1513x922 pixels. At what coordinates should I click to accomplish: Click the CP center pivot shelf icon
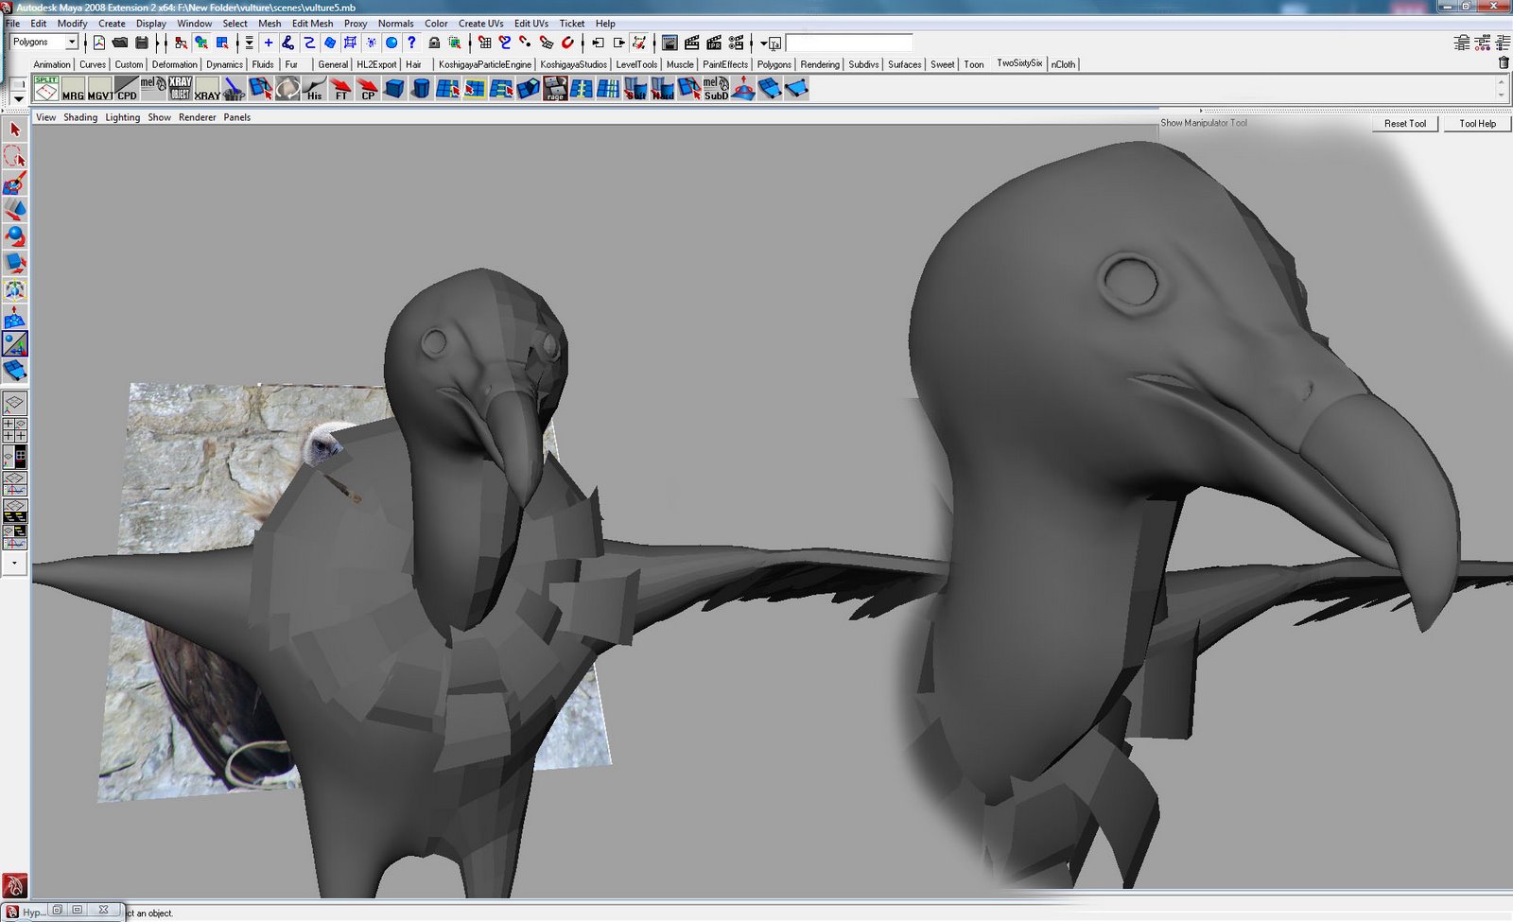pyautogui.click(x=367, y=89)
